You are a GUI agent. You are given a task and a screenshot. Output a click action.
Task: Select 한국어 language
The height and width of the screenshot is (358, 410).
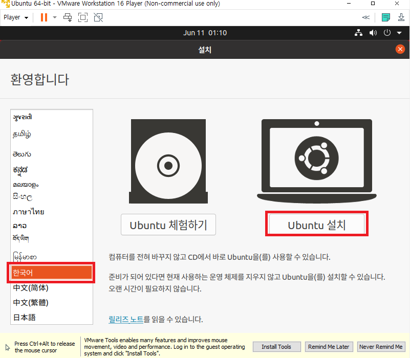(52, 273)
